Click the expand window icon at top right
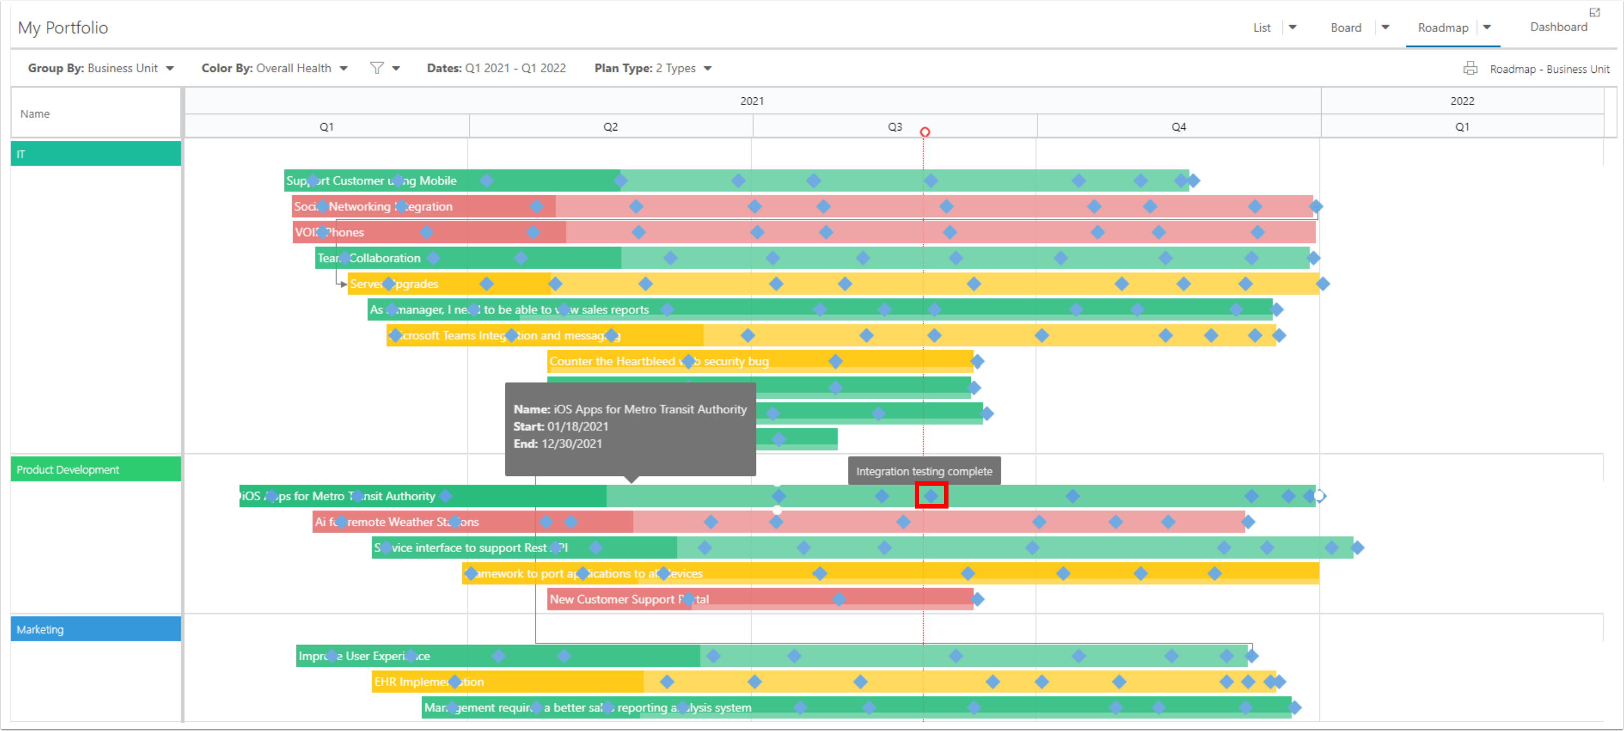The height and width of the screenshot is (731, 1624). tap(1595, 13)
